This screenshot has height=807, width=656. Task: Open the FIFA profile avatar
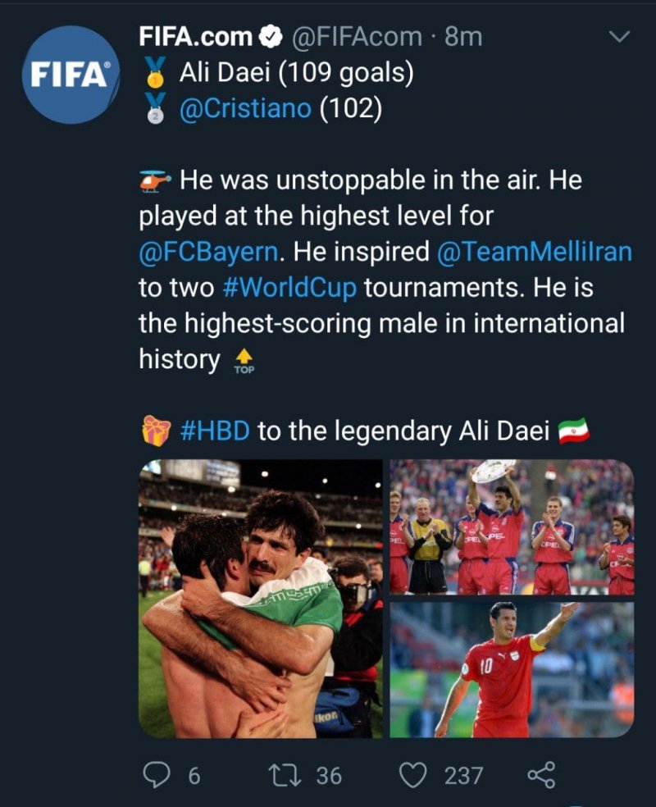click(71, 75)
